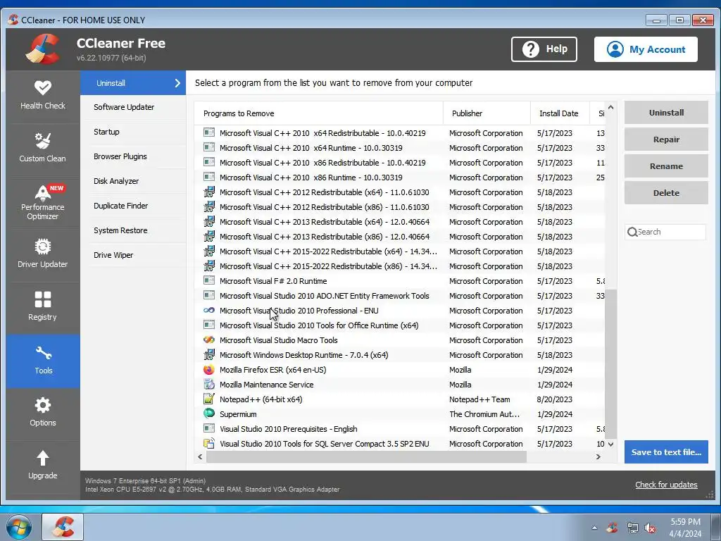Click the vertical scrollbar down arrow

610,444
